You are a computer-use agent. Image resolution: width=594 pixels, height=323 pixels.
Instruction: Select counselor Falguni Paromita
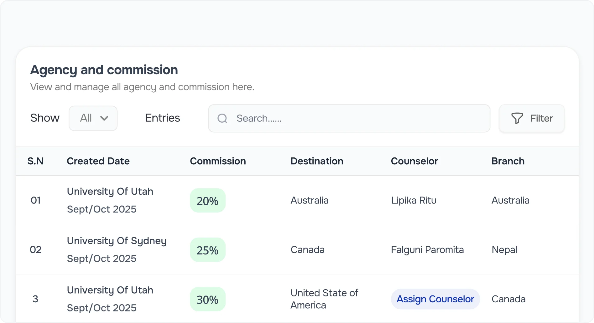(x=427, y=249)
